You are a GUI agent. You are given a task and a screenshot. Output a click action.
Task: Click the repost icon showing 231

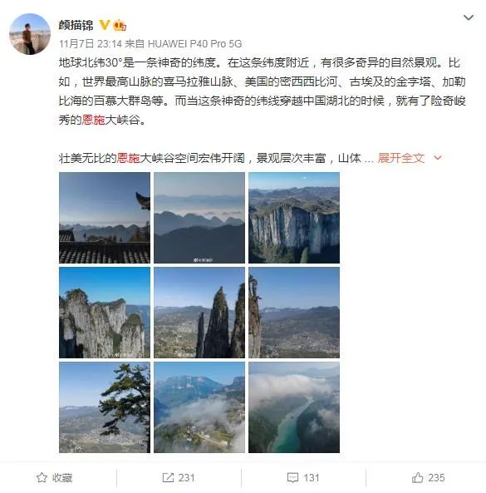click(x=168, y=477)
